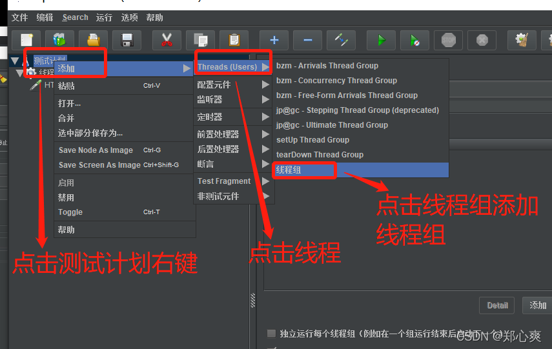Open the Templates icon in toolbar
The width and height of the screenshot is (552, 349).
pyautogui.click(x=59, y=40)
